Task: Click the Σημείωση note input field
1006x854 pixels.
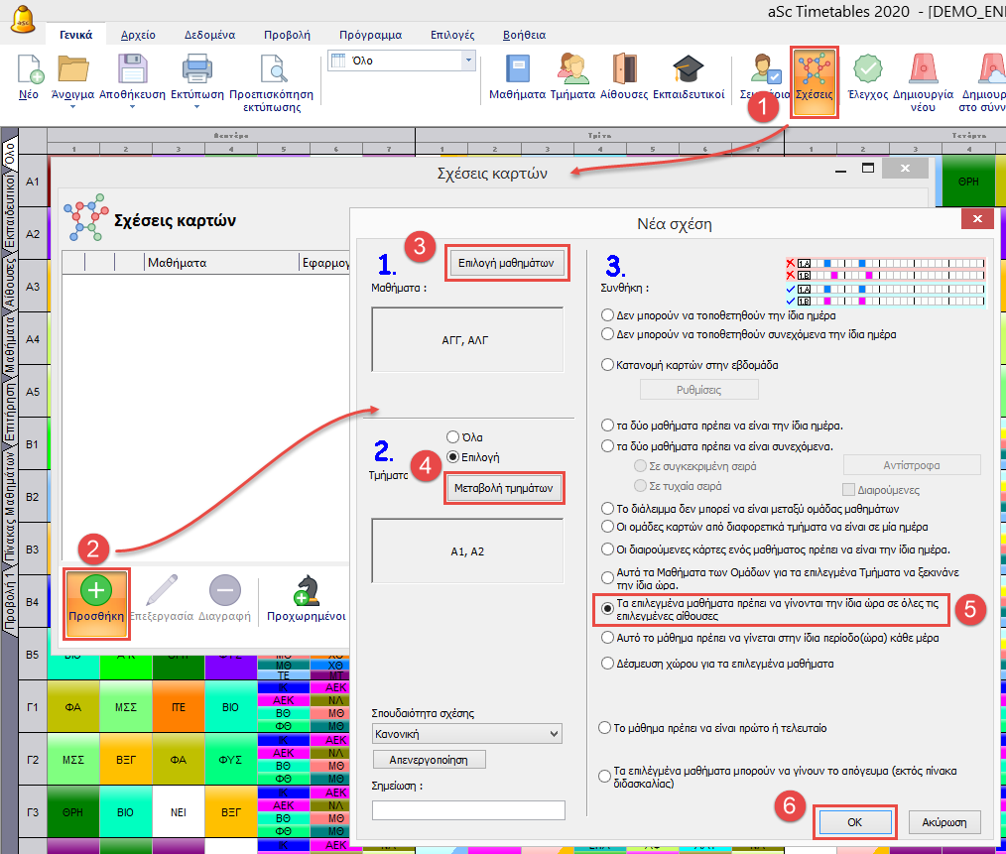Action: (x=467, y=810)
